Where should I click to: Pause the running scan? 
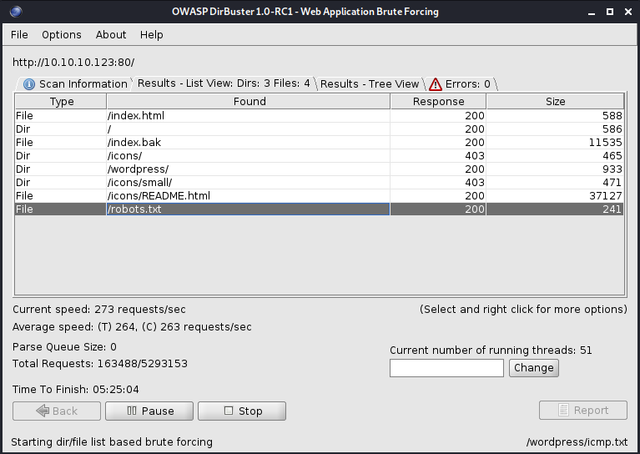tap(150, 411)
